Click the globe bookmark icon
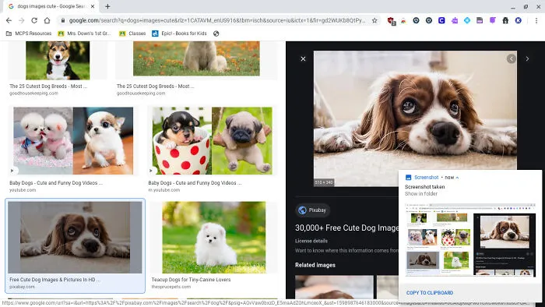The width and height of the screenshot is (545, 307). [216, 34]
